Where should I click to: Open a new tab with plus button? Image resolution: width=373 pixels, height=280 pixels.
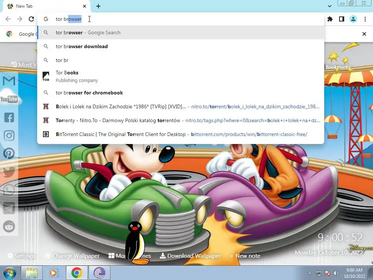(98, 6)
